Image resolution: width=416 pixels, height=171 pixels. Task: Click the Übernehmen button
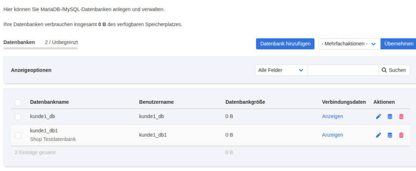399,44
